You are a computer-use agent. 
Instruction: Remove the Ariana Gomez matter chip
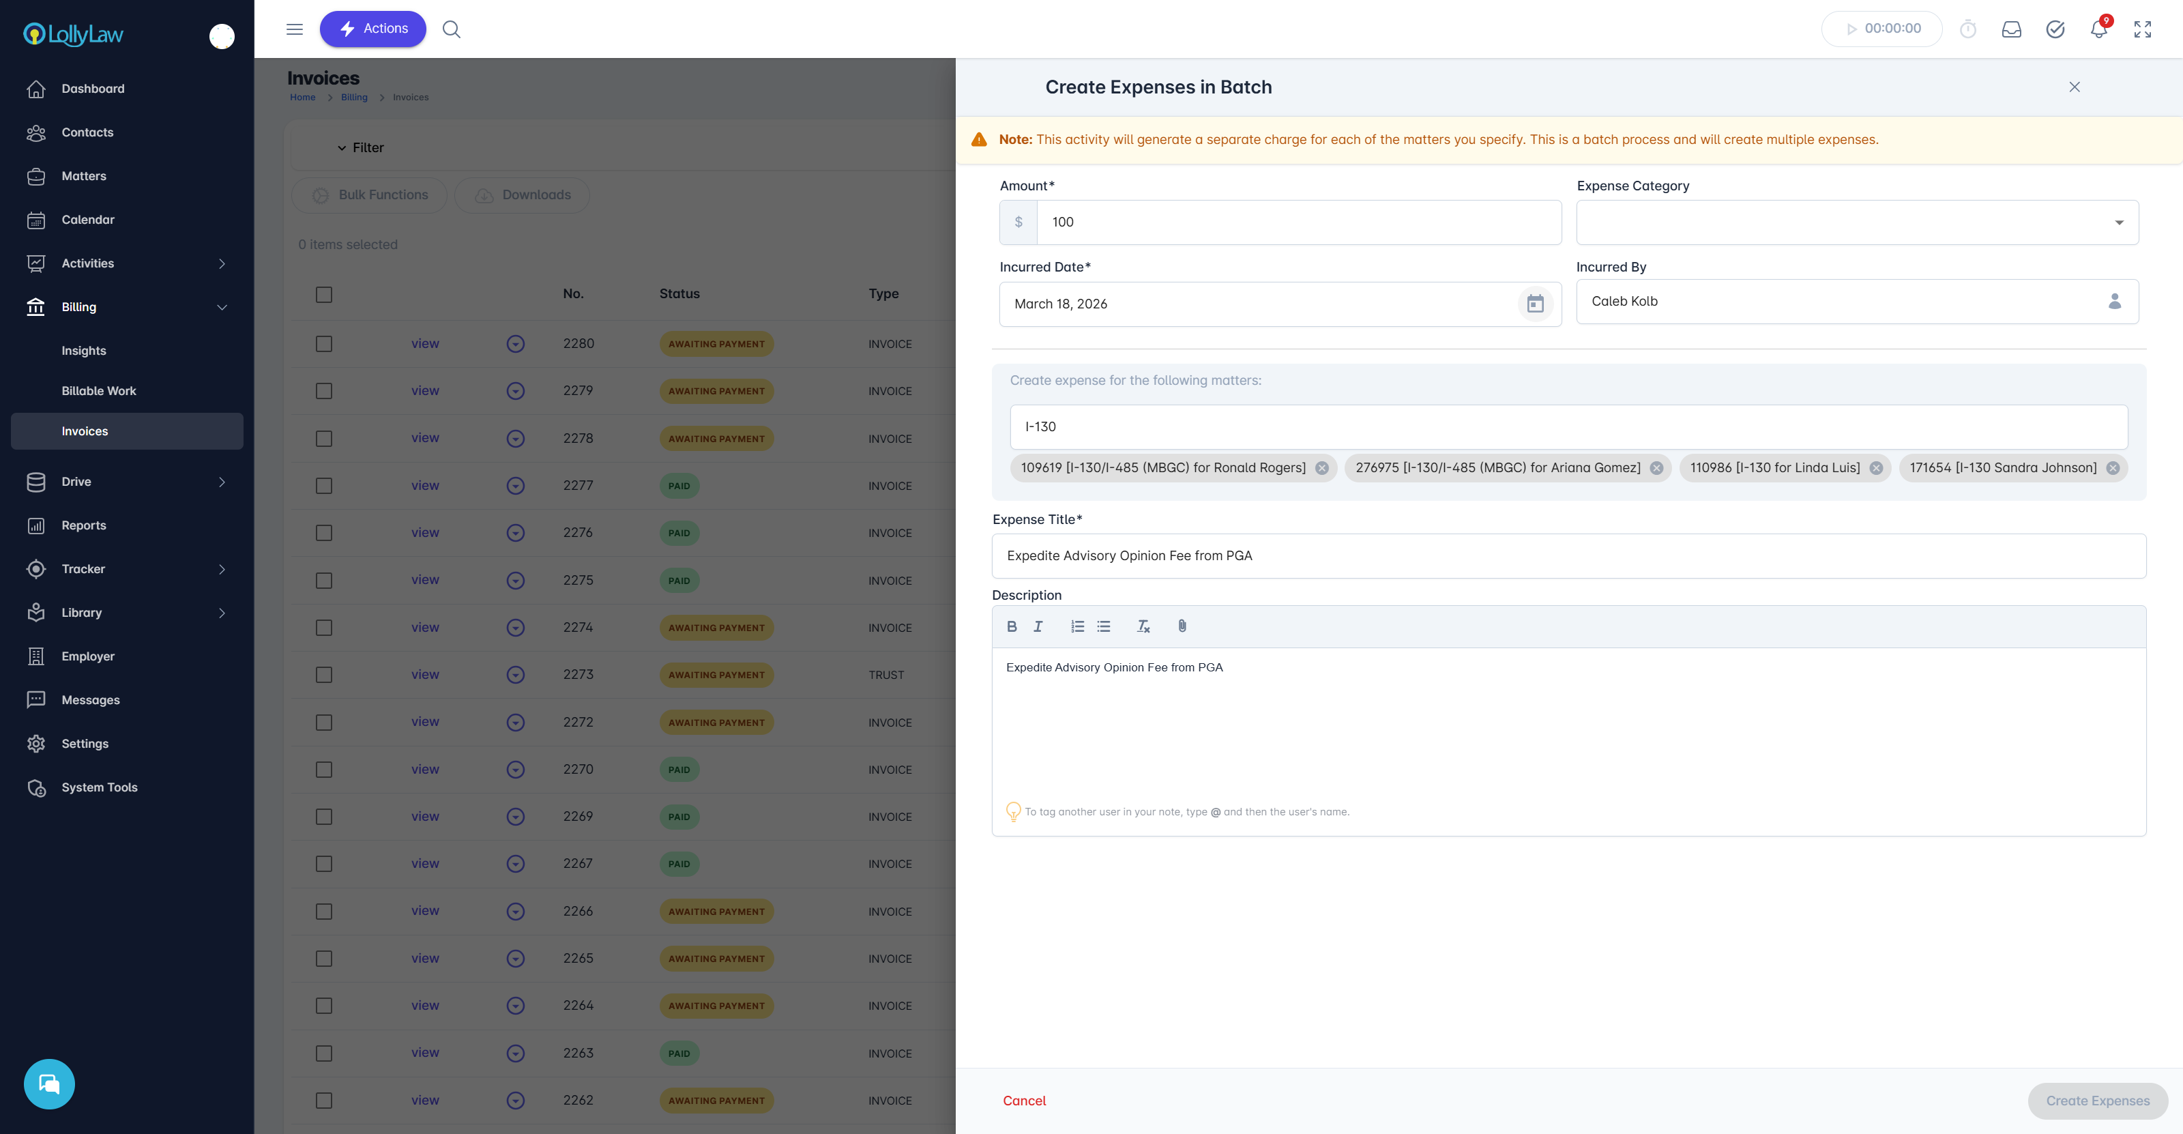tap(1656, 468)
